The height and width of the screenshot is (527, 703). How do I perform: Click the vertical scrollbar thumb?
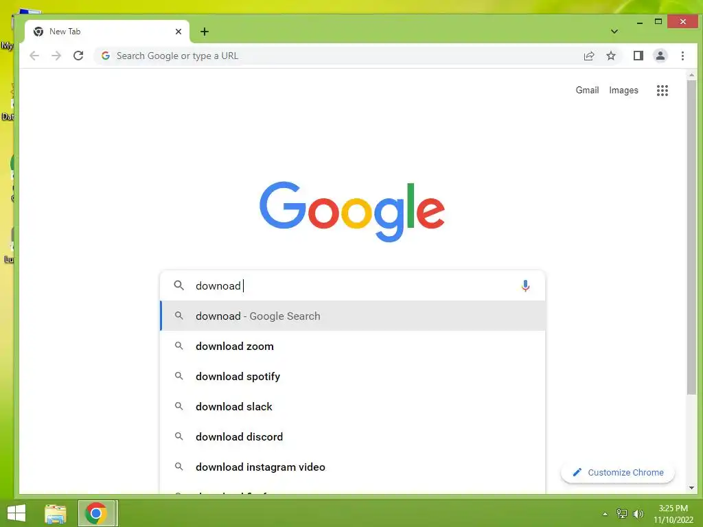[x=691, y=237]
